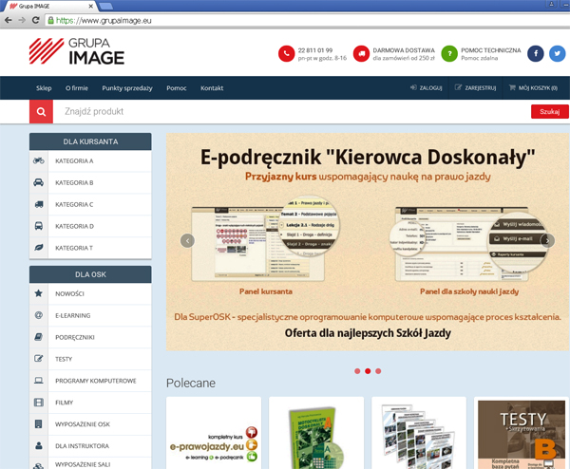
Task: Click the red magnifier search icon
Action: point(41,111)
